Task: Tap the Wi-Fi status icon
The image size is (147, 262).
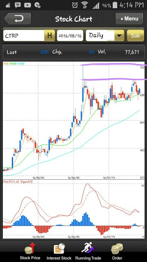Action: (x=85, y=5)
